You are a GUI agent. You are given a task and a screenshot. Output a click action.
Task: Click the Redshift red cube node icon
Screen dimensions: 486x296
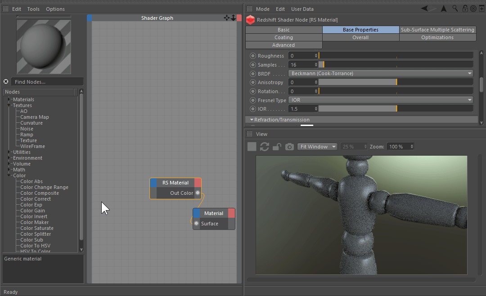tap(251, 20)
